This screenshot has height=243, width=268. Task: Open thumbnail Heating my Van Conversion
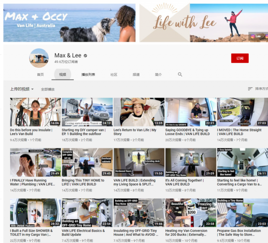191,213
